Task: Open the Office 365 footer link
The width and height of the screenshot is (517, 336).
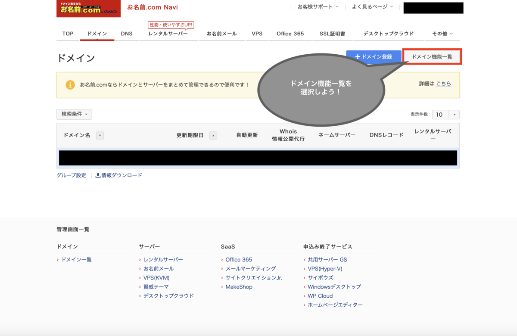Action: (x=239, y=260)
